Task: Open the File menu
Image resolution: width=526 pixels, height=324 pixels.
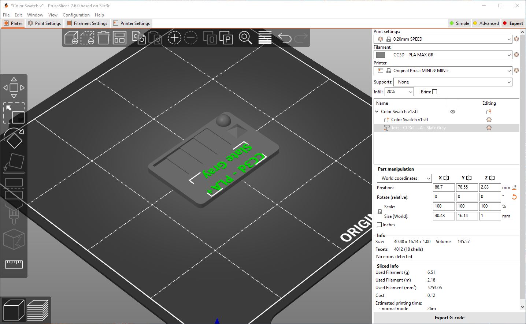Action: (x=6, y=15)
